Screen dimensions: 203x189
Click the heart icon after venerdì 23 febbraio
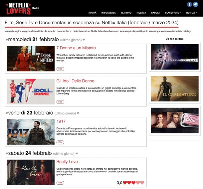pyautogui.click(x=78, y=113)
